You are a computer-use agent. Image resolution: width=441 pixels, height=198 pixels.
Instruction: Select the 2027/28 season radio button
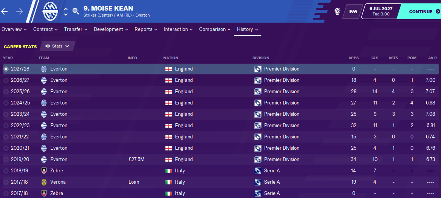coord(6,69)
